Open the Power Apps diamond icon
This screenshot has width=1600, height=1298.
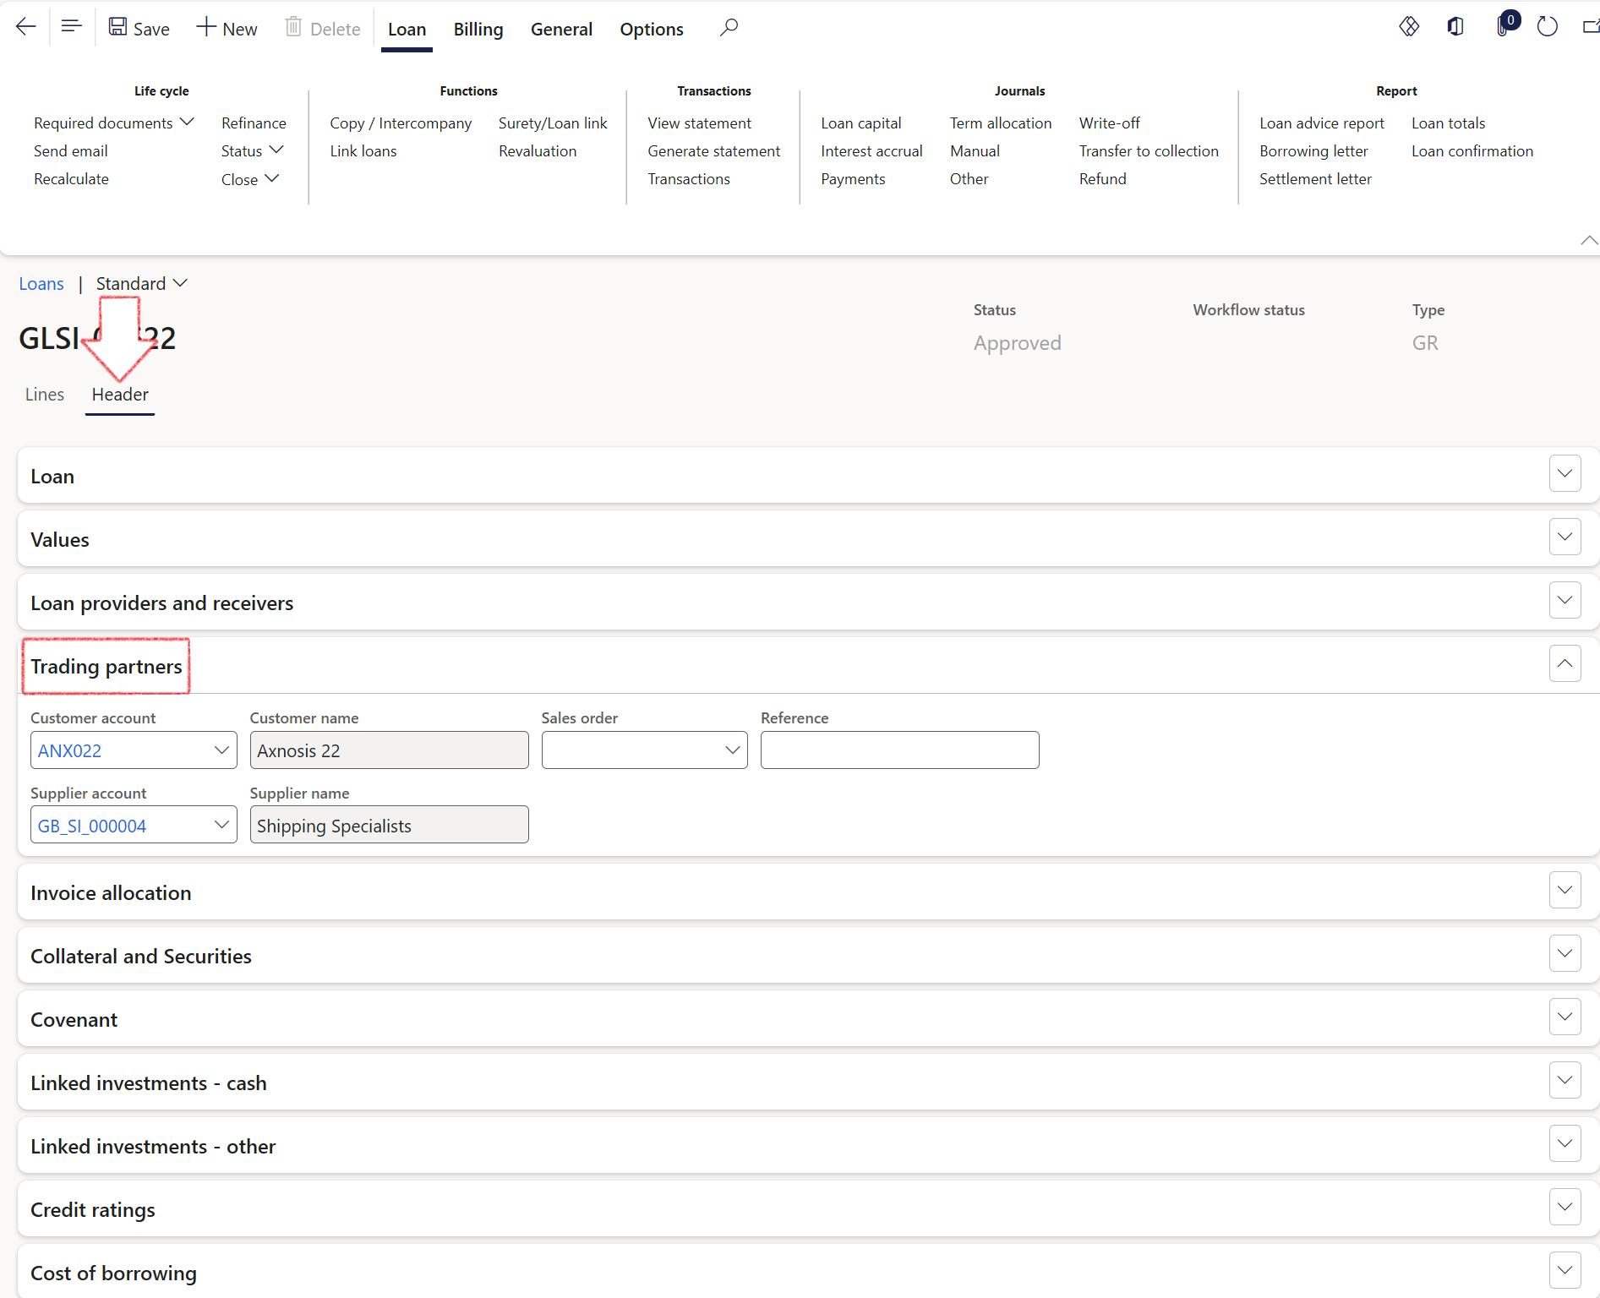pos(1409,27)
